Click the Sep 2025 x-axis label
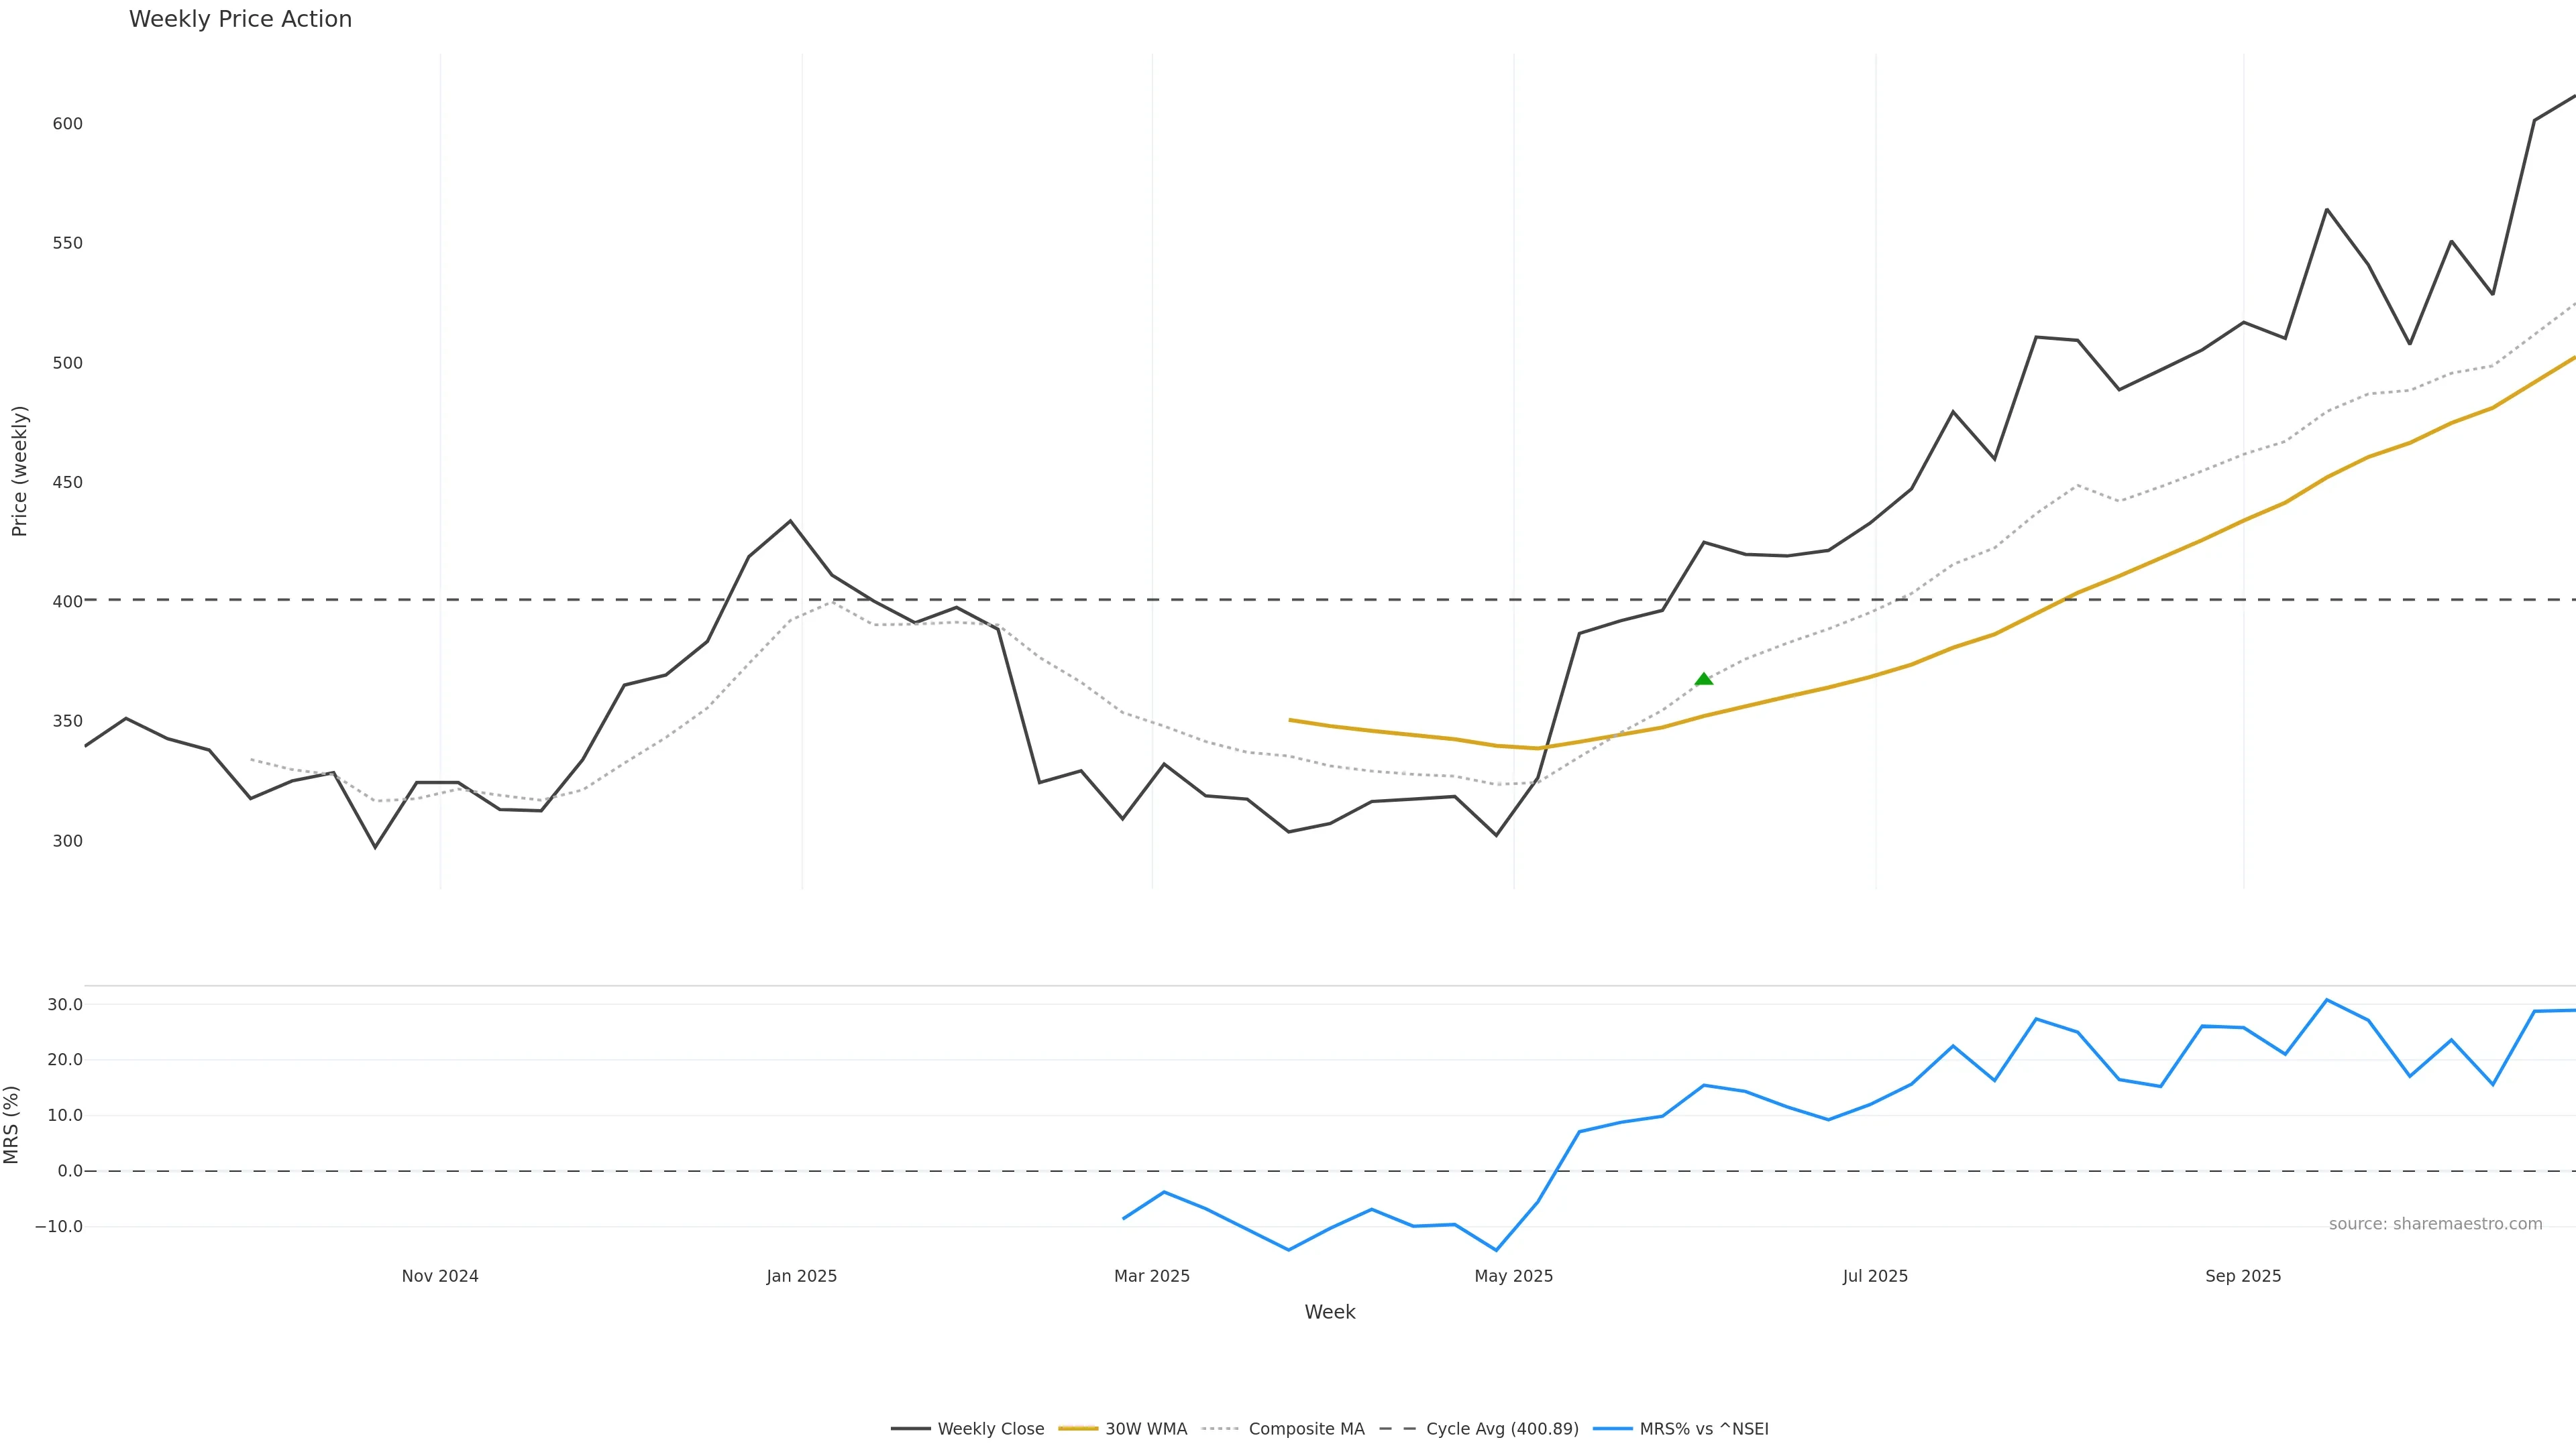Viewport: 2576px width, 1448px height. point(2243,1276)
